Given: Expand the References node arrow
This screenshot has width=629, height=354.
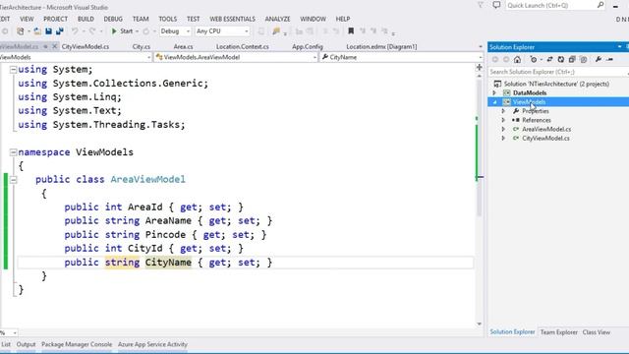Looking at the screenshot, I should click(x=503, y=120).
